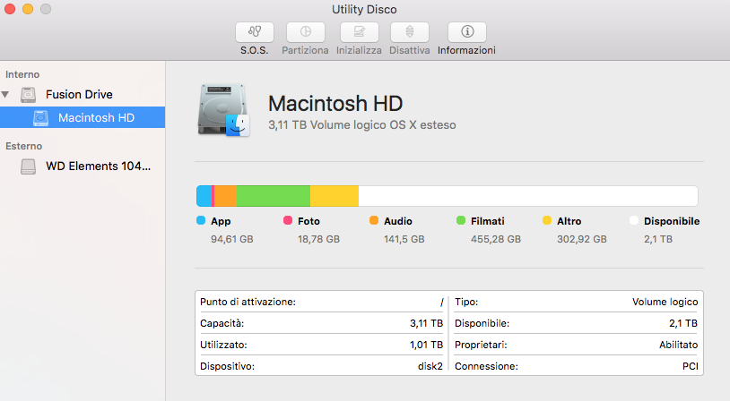Click the green Filmati segment of usage bar
Screen dimensions: 730x401
coord(274,196)
